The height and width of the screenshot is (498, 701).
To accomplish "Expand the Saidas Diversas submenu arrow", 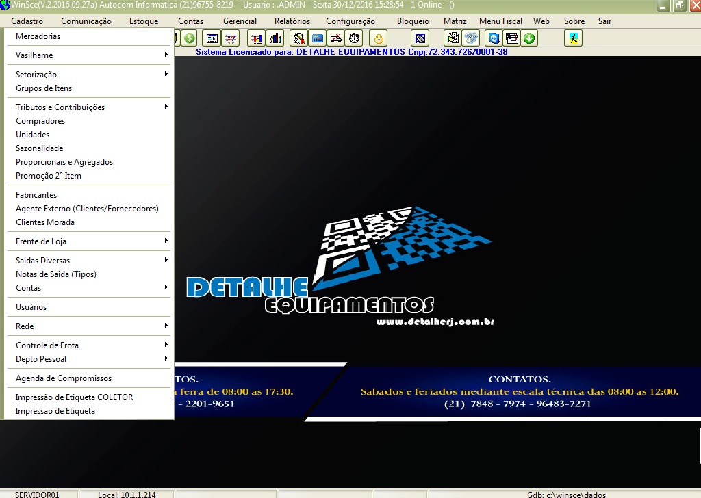I will (166, 260).
